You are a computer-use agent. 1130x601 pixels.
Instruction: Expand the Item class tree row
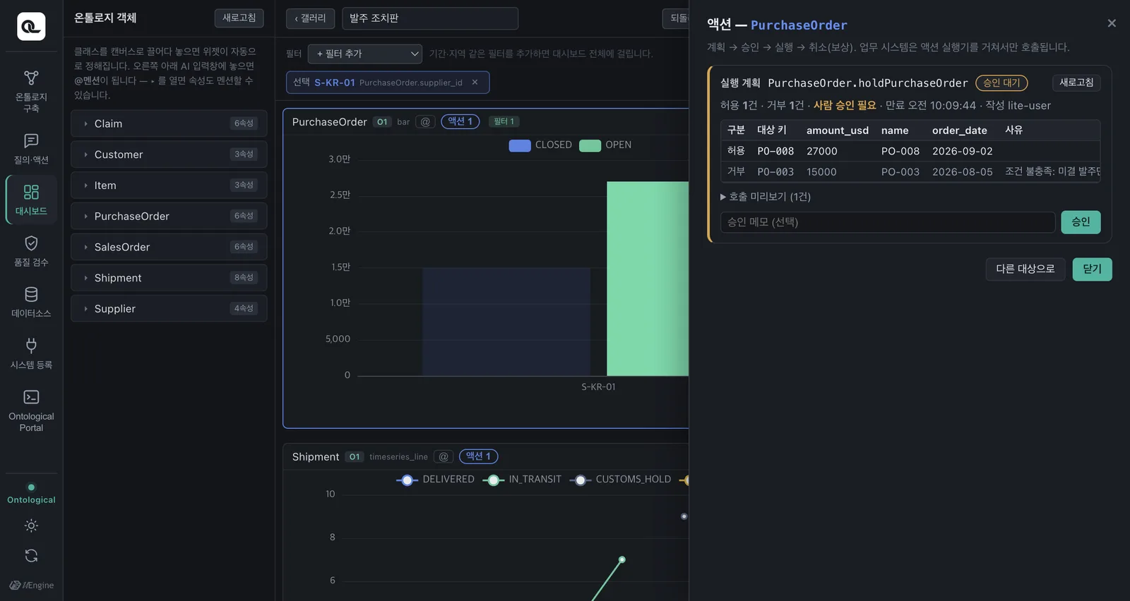click(x=169, y=186)
